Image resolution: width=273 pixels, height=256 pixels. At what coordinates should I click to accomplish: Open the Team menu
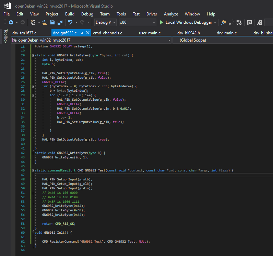click(105, 14)
